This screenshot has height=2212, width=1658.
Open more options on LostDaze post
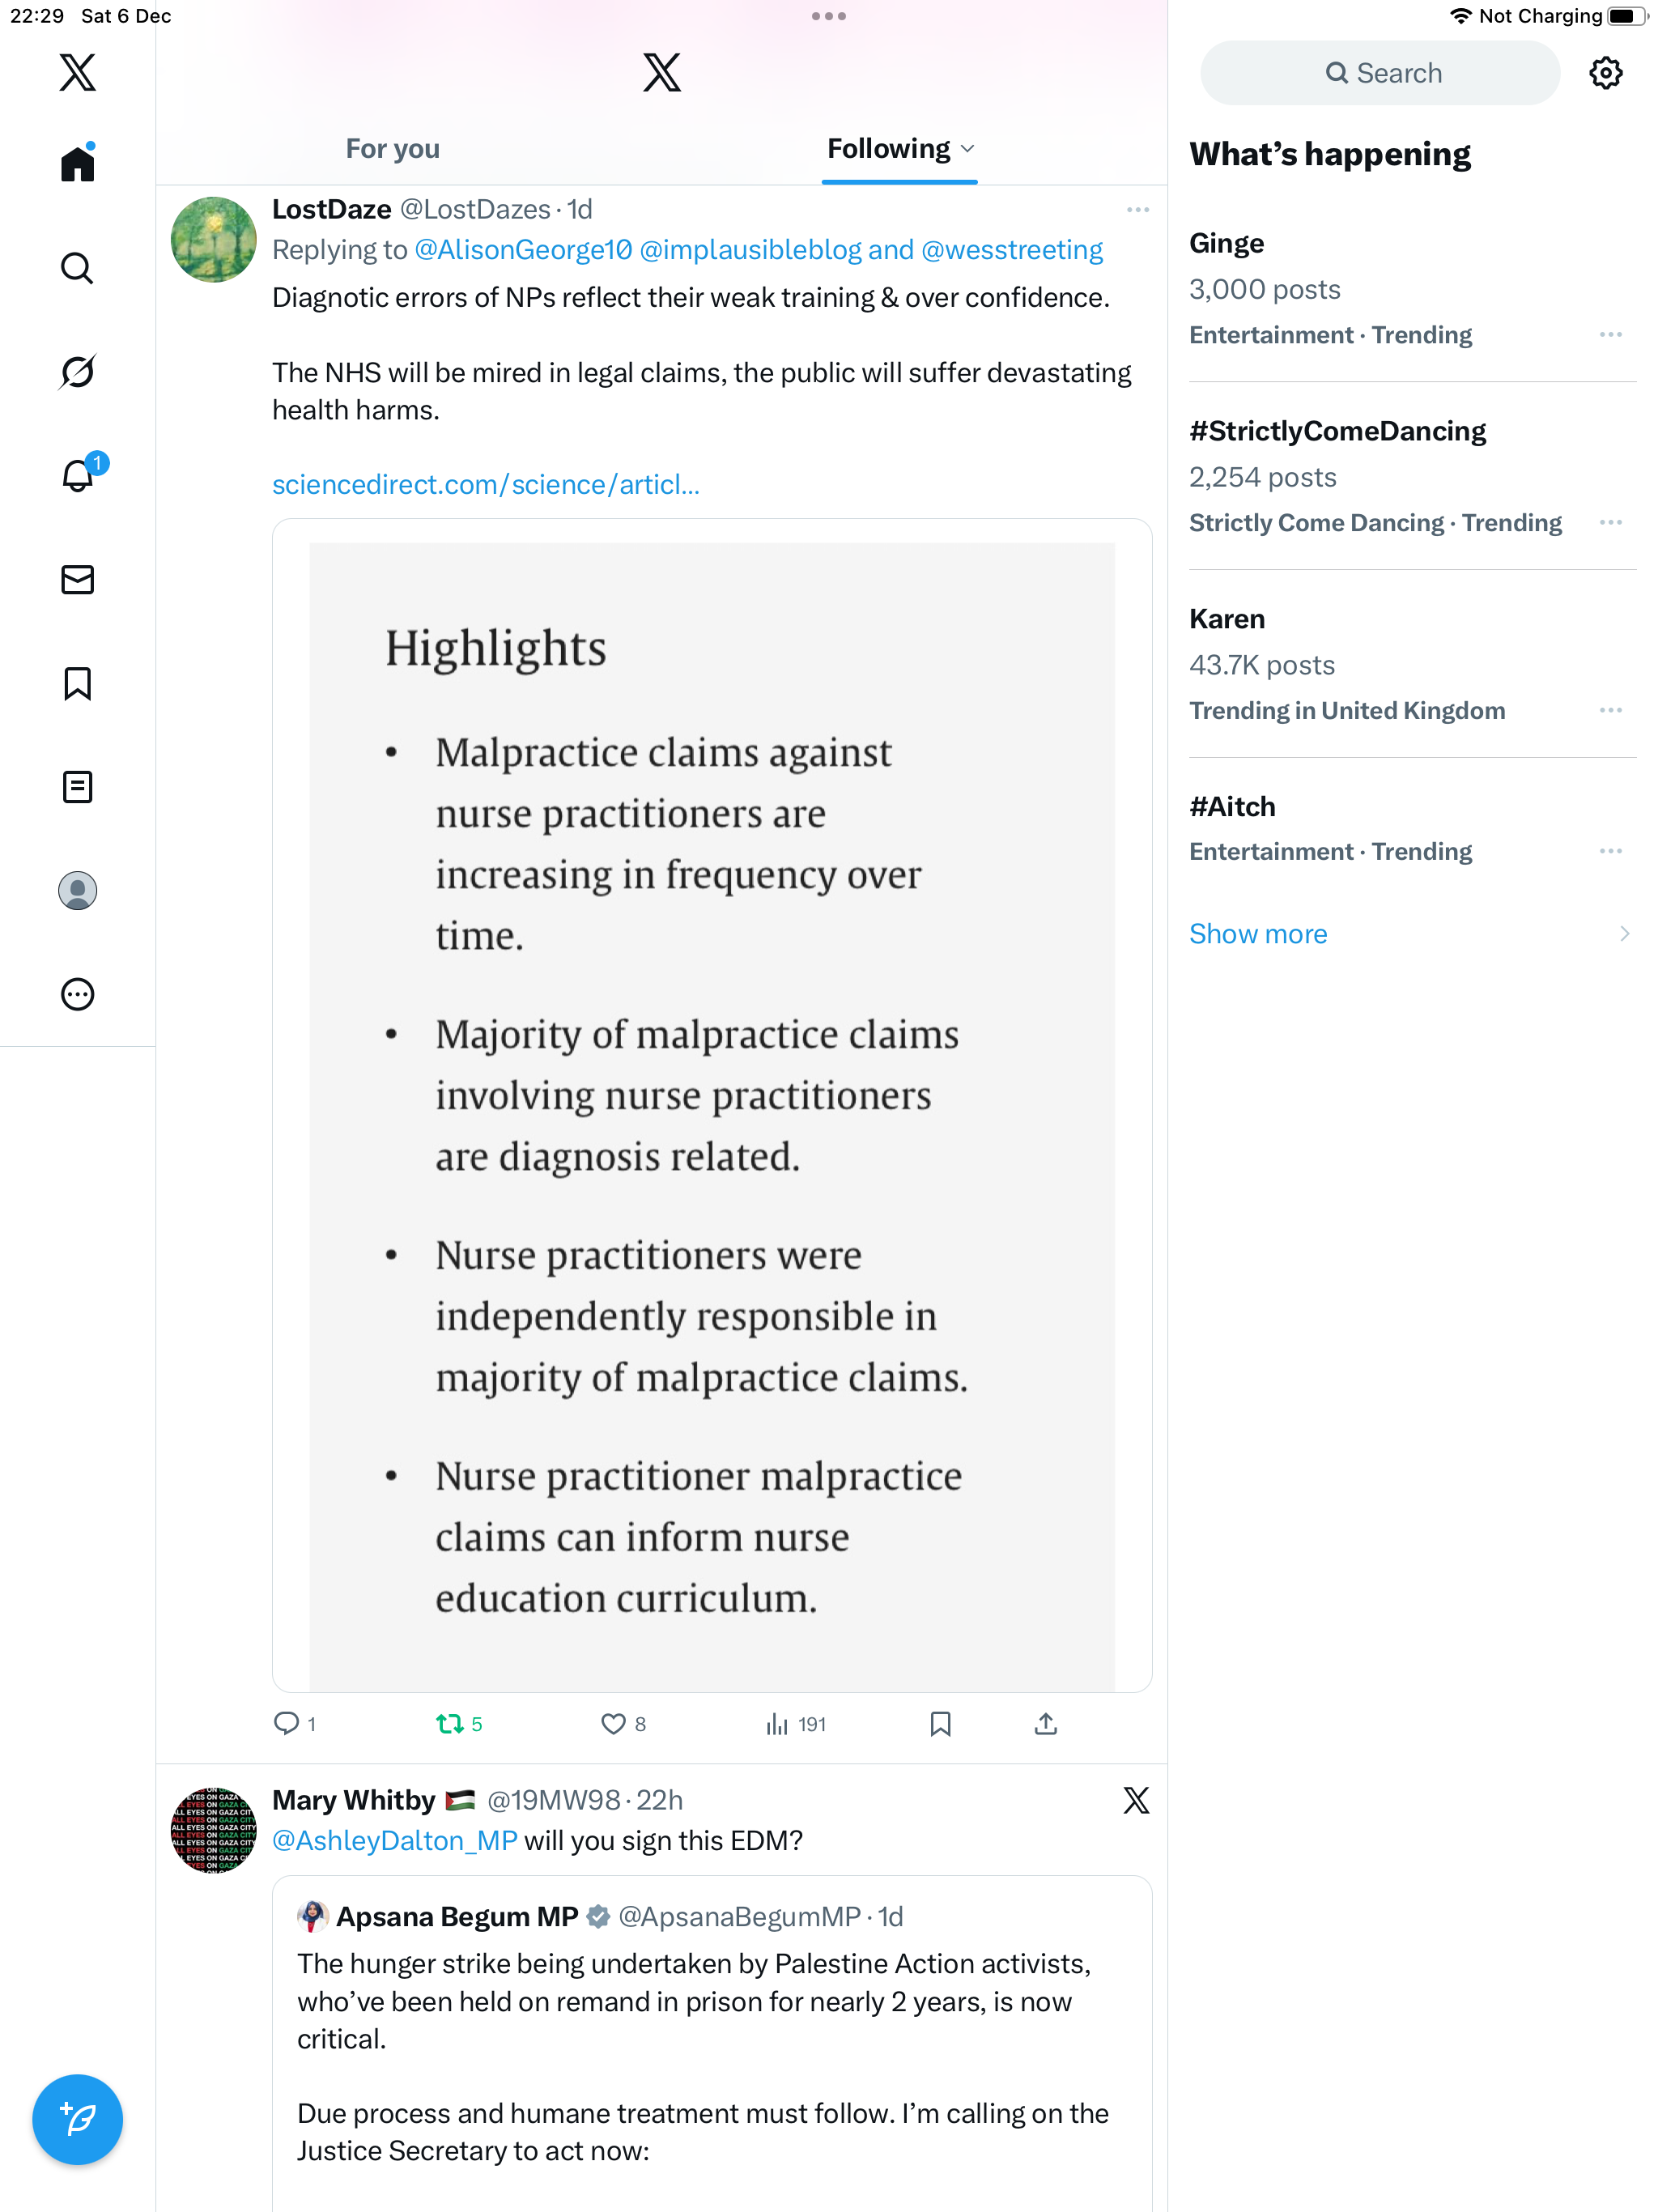click(1137, 210)
